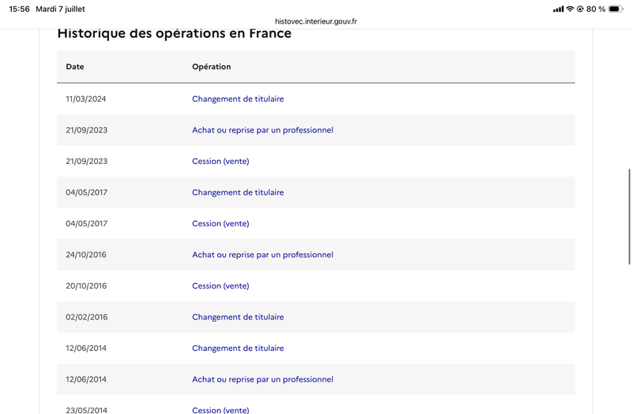The height and width of the screenshot is (414, 632).
Task: Tap the Date column header
Action: [75, 67]
